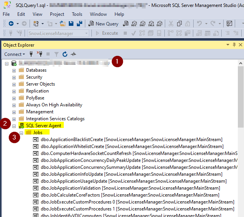Collapse the server root node
Image resolution: width=244 pixels, height=217 pixels.
pos(7,64)
